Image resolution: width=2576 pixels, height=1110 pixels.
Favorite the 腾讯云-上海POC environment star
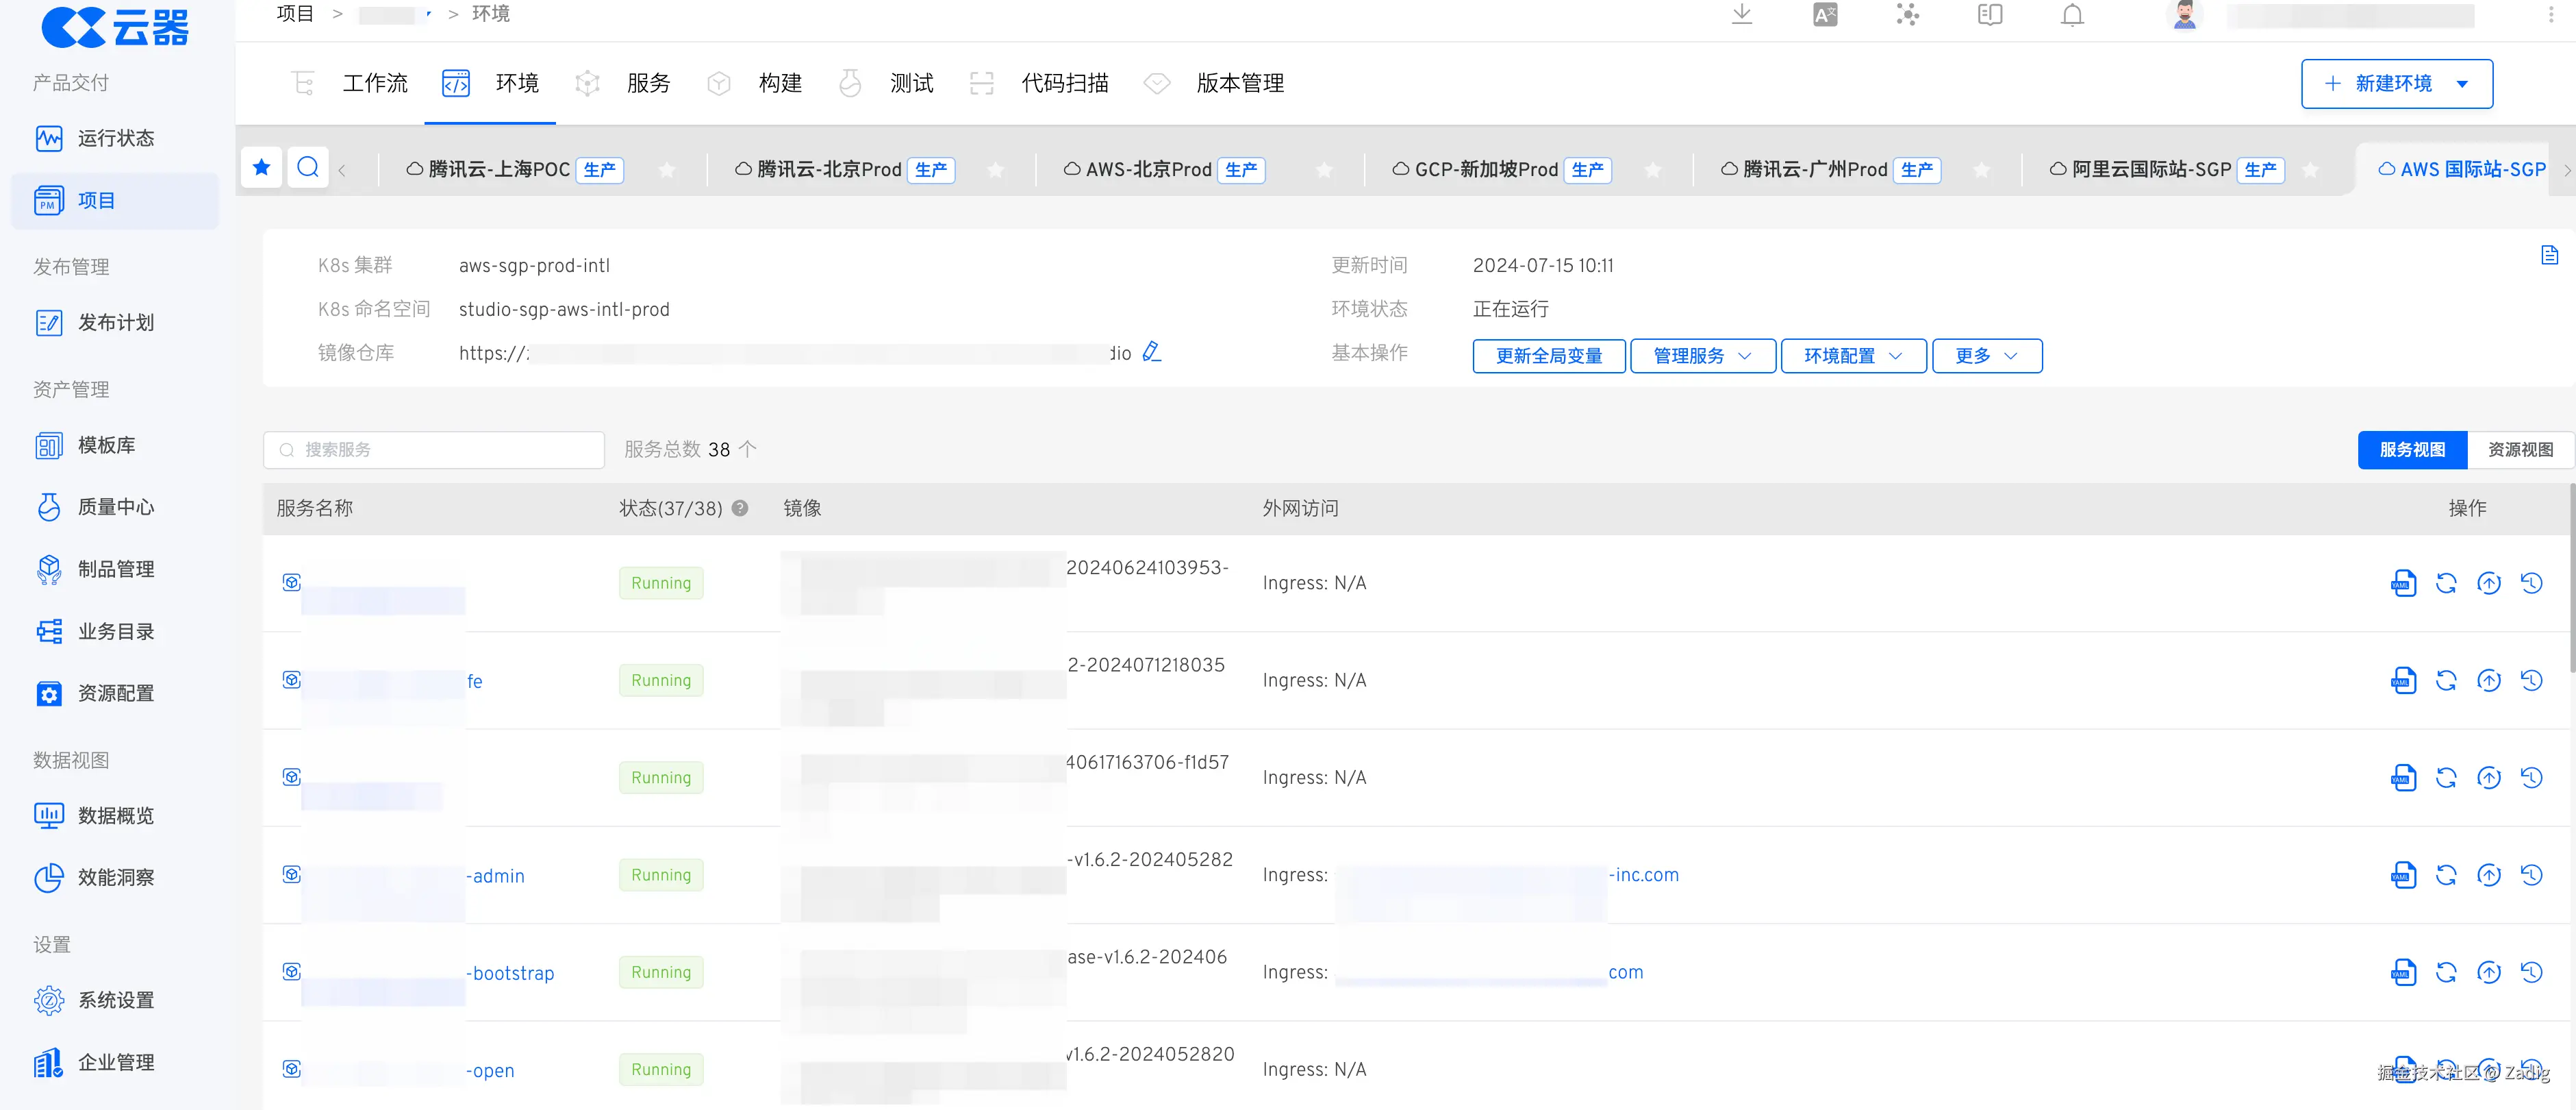[667, 170]
